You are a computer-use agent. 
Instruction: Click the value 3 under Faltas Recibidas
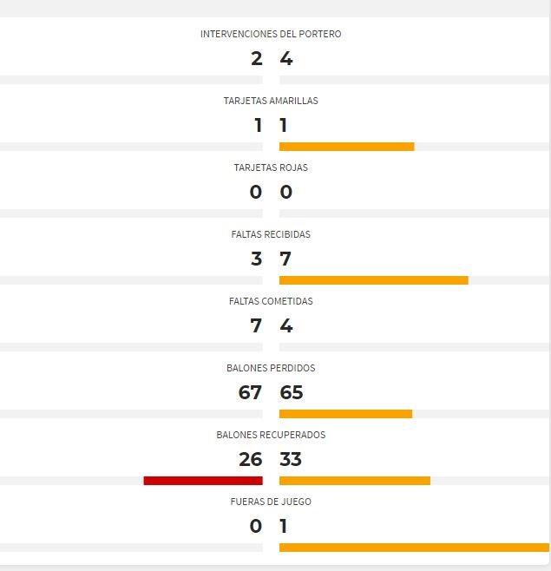(x=256, y=259)
